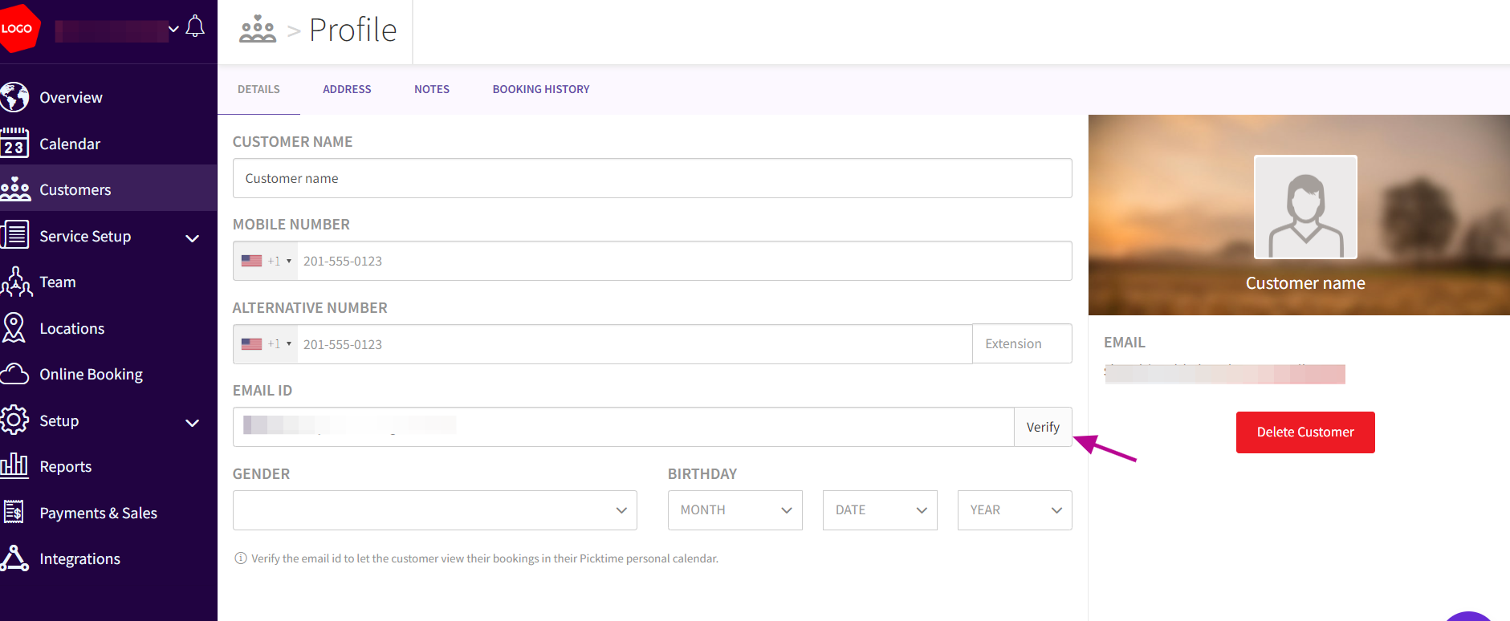Click the Verify email button
1510x621 pixels.
(x=1043, y=427)
